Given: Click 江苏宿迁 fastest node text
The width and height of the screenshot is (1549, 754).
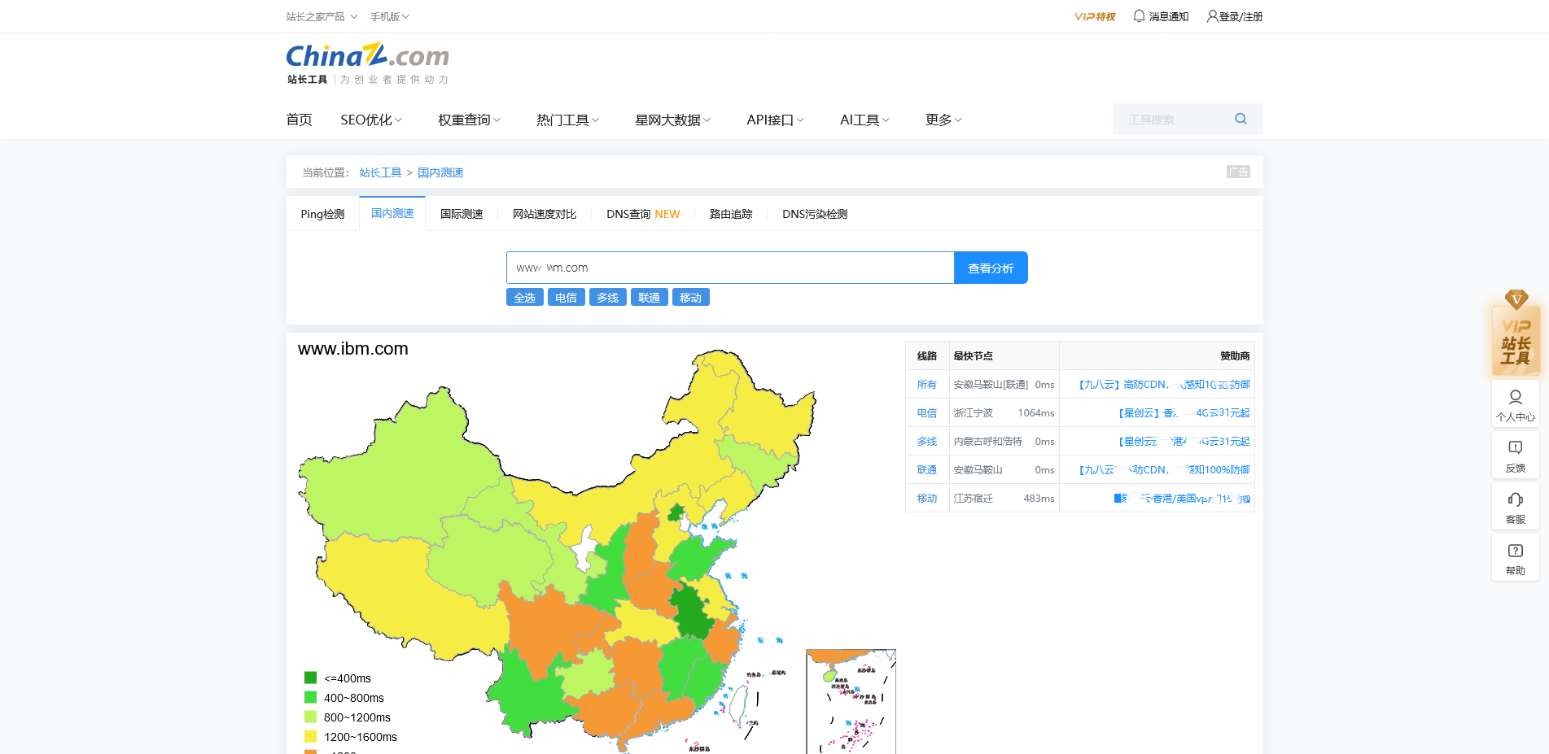Looking at the screenshot, I should tap(973, 499).
